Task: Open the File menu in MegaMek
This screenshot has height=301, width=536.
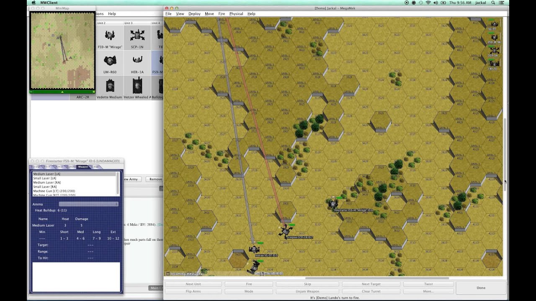Action: [x=168, y=14]
